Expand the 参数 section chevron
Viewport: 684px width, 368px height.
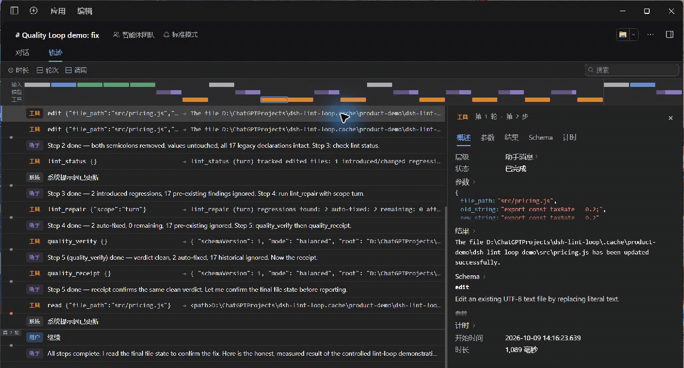coord(474,182)
